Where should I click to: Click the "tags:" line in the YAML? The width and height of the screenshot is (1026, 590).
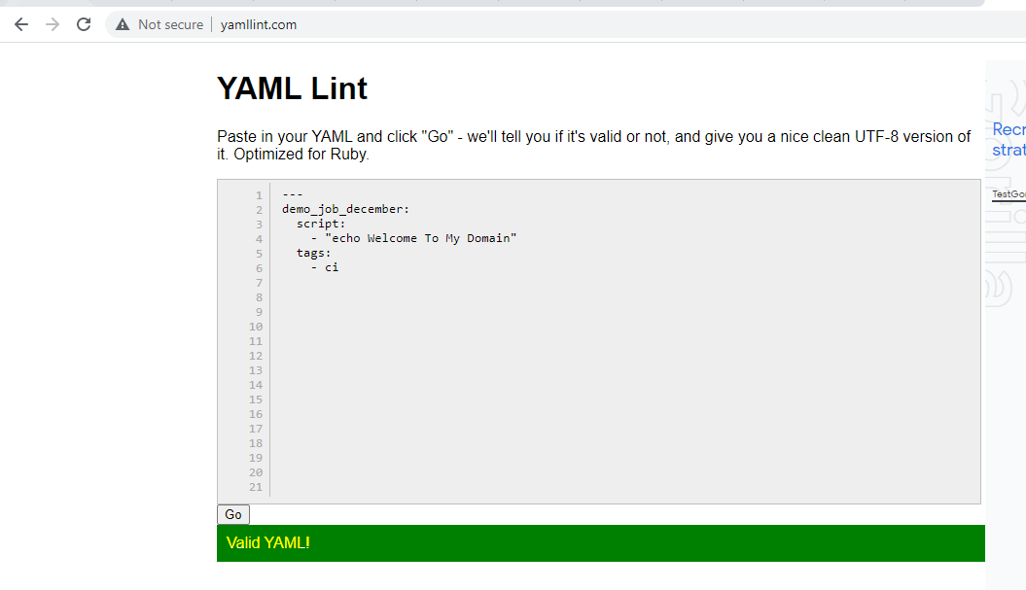[x=309, y=252]
